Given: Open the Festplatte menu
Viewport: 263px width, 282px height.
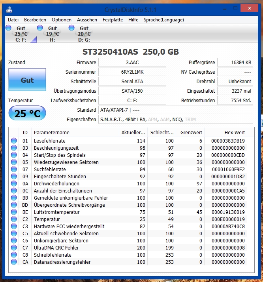Looking at the screenshot, I should point(113,20).
